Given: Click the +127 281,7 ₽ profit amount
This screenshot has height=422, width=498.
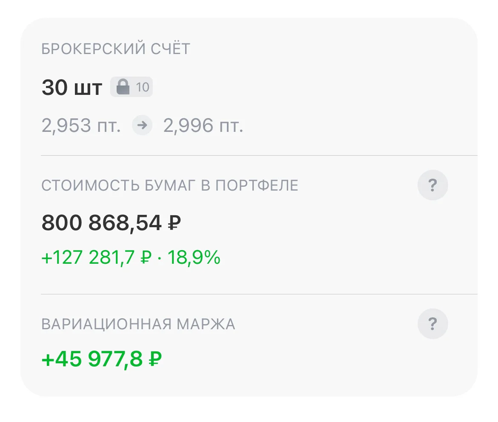Looking at the screenshot, I should pos(97,257).
